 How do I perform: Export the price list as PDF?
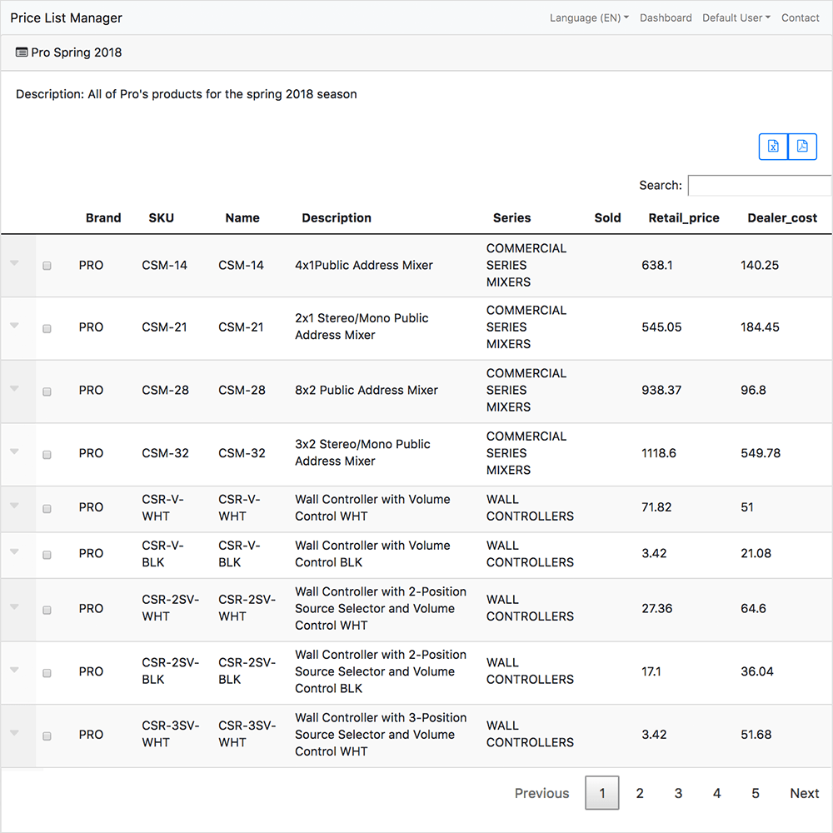coord(802,146)
